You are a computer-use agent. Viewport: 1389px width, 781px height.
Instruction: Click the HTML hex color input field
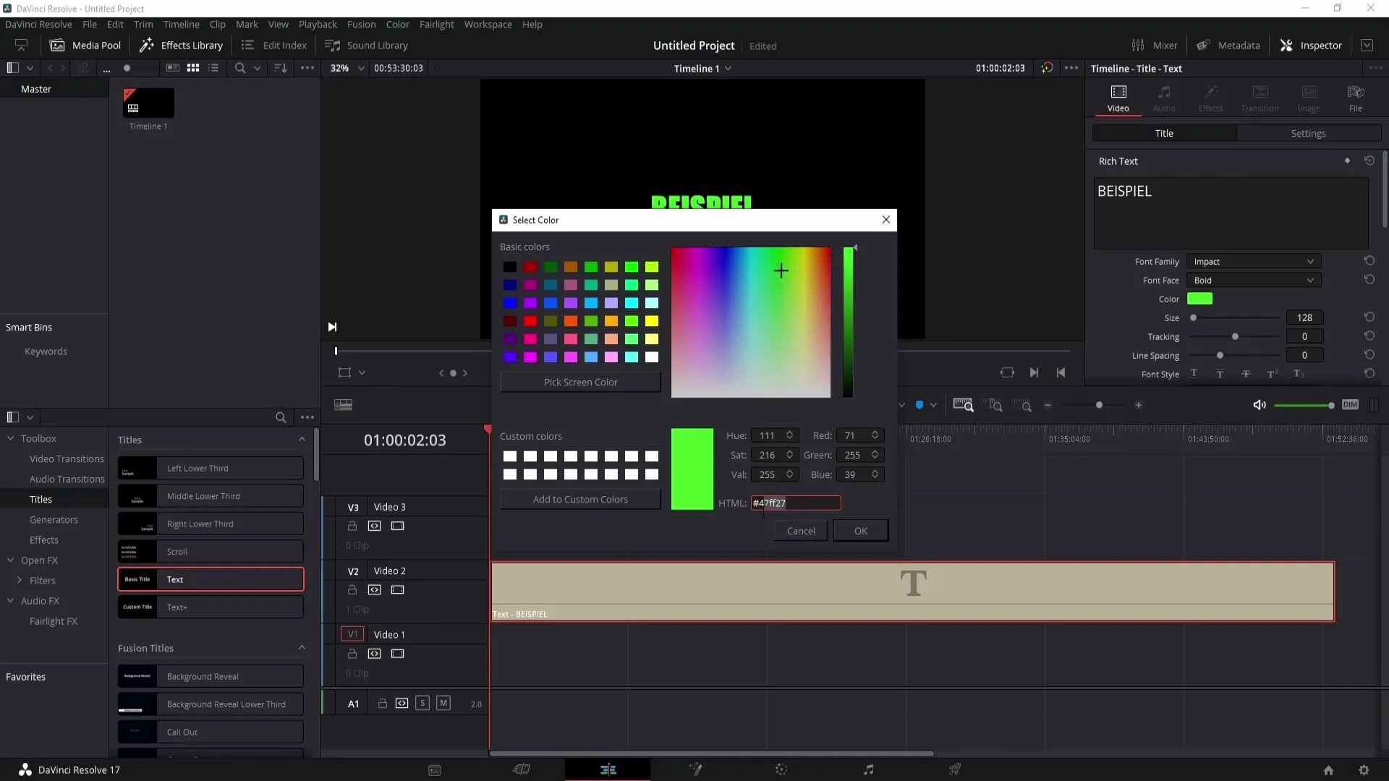pyautogui.click(x=796, y=503)
